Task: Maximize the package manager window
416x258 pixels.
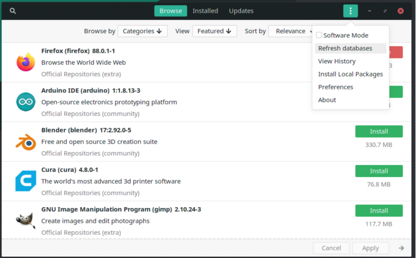Action: pos(385,11)
